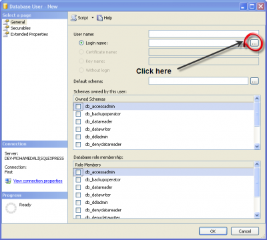Image resolution: width=267 pixels, height=240 pixels.
Task: Click Role Members scroll down arrow
Action: click(x=257, y=215)
